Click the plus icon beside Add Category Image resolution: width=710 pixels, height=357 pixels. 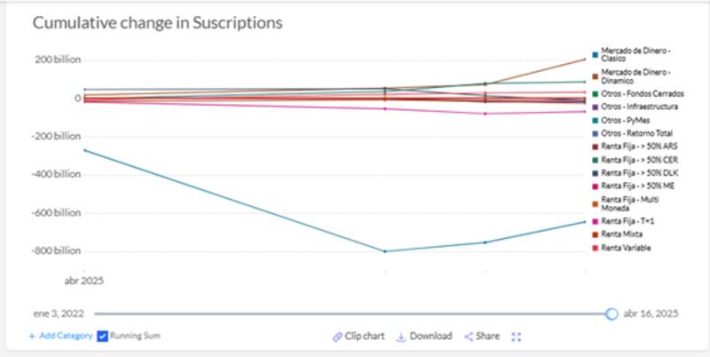pyautogui.click(x=32, y=337)
